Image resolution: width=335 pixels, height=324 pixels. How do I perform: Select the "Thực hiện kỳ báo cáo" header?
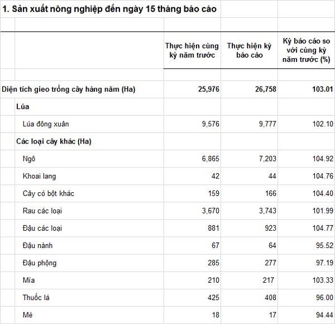point(248,51)
